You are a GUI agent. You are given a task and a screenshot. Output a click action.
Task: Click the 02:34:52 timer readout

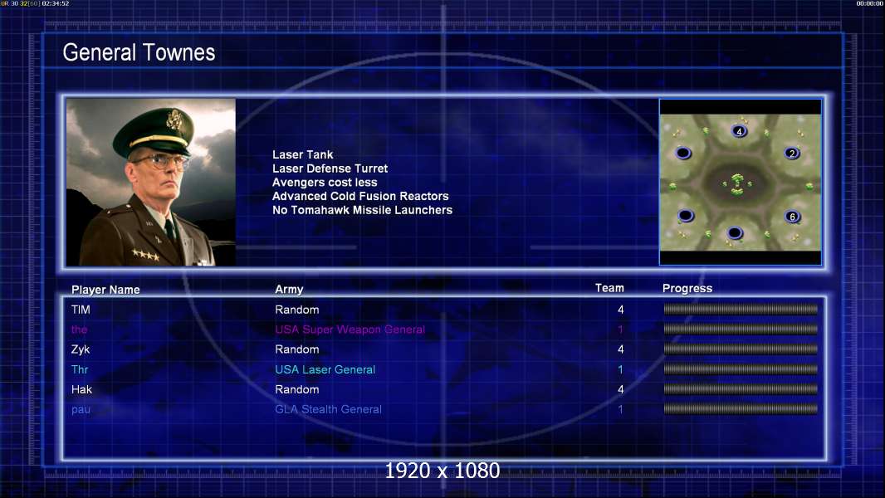click(x=56, y=3)
